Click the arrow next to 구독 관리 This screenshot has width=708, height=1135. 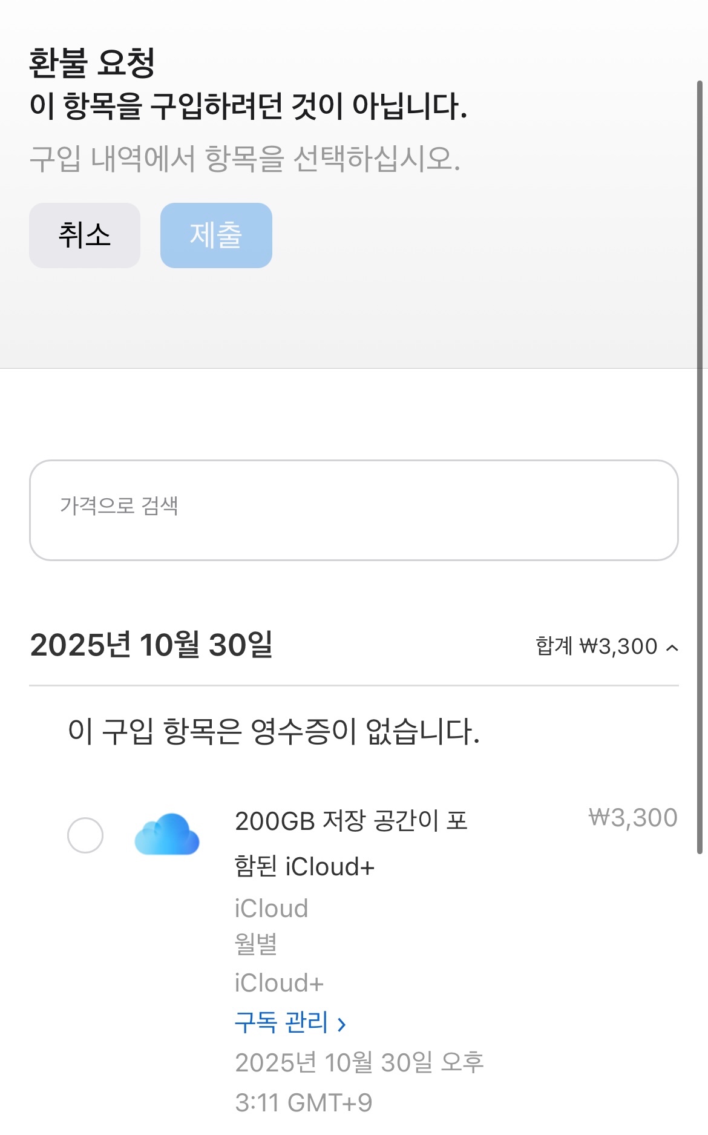pyautogui.click(x=341, y=1024)
